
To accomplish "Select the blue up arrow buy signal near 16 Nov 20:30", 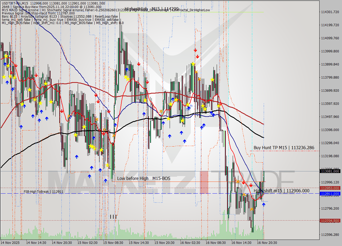I will [263, 204].
